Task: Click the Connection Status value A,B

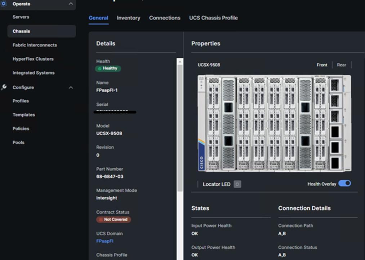Action: 282,255
